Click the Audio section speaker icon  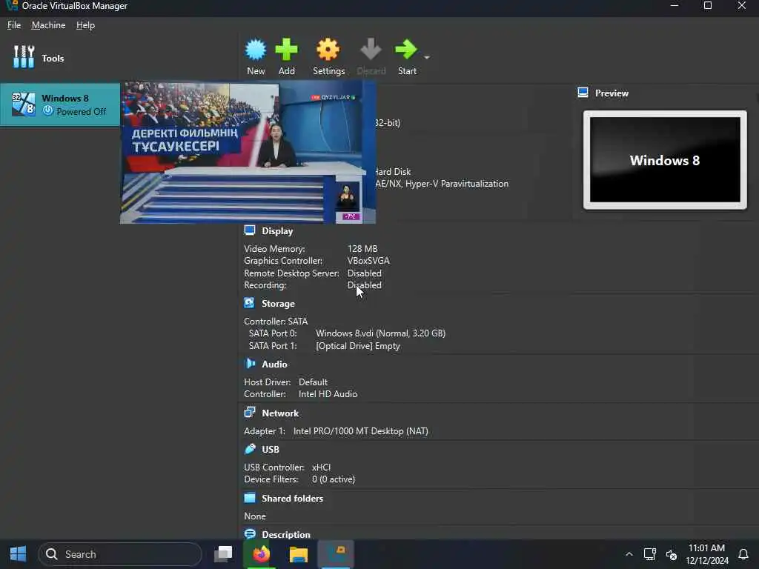click(250, 363)
